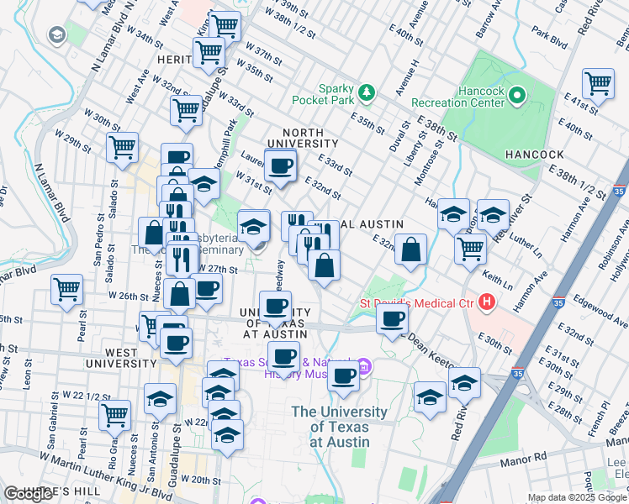Open the grocery cart marker by W 32nd St
The width and height of the screenshot is (629, 504).
point(186,112)
